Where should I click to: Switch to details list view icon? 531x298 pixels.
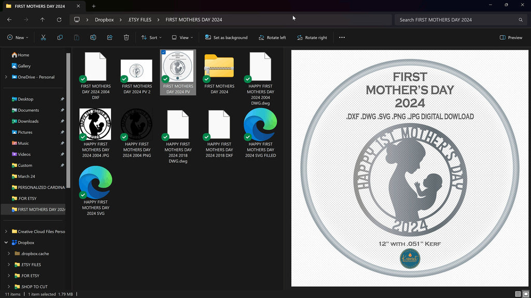pos(518,294)
